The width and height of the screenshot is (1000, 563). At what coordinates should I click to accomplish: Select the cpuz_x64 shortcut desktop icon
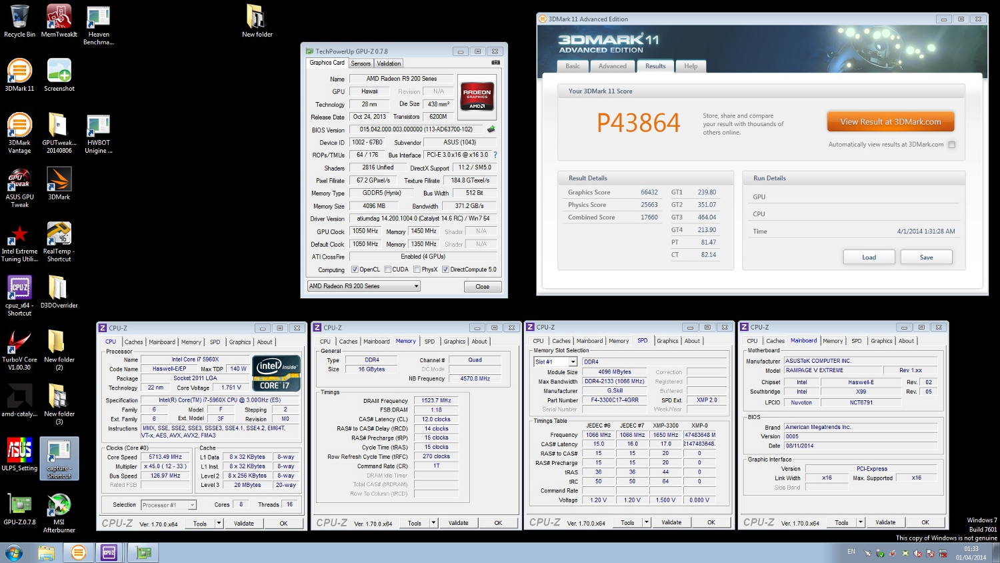(19, 296)
